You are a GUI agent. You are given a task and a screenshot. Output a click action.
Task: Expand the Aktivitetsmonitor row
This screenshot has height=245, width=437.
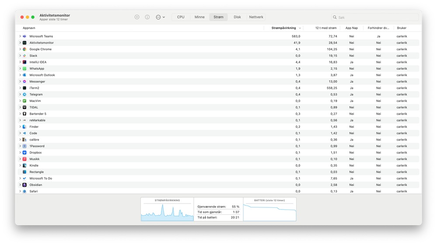coord(20,42)
